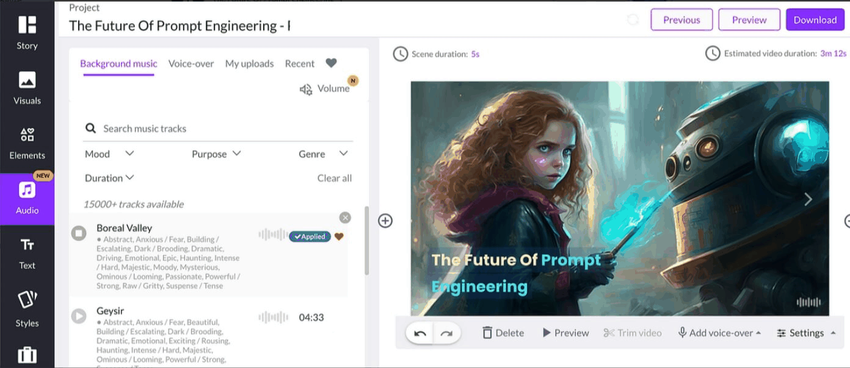This screenshot has width=850, height=368.
Task: Click the music list scrollbar
Action: coord(366,241)
